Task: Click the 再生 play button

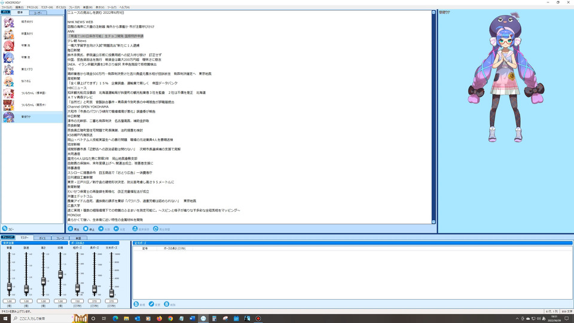Action: [74, 229]
